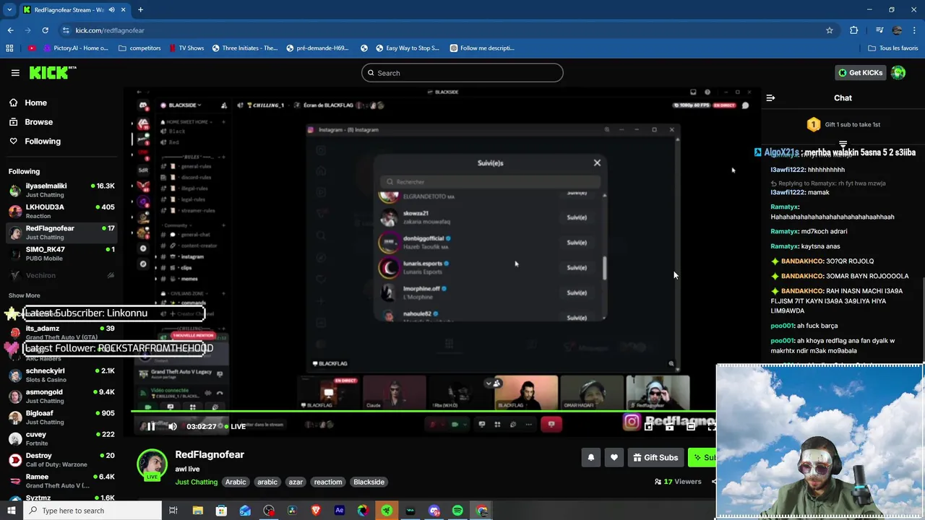The width and height of the screenshot is (925, 520).
Task: Click the Gift Subs button
Action: tap(655, 457)
